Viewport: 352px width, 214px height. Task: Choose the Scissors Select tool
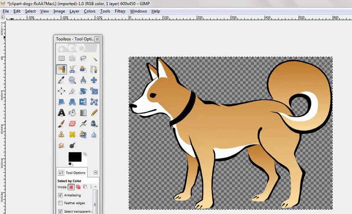pos(72,69)
